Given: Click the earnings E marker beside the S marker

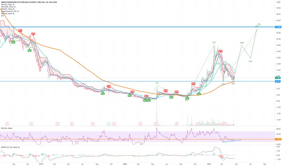Looking at the screenshot, I should click(x=114, y=124).
